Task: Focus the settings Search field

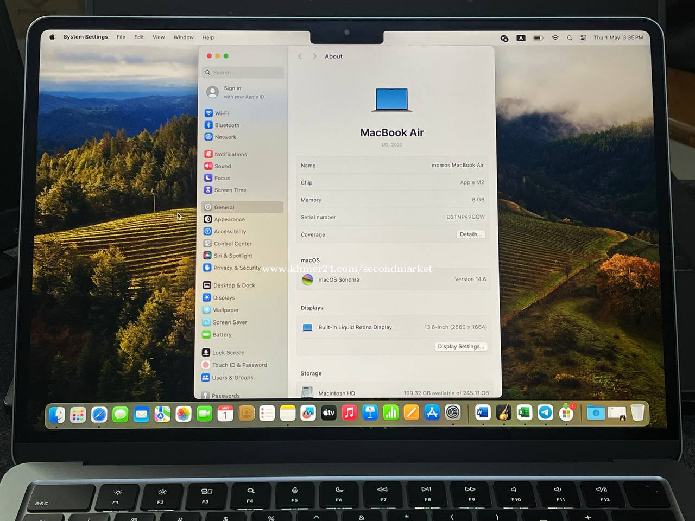Action: click(244, 72)
